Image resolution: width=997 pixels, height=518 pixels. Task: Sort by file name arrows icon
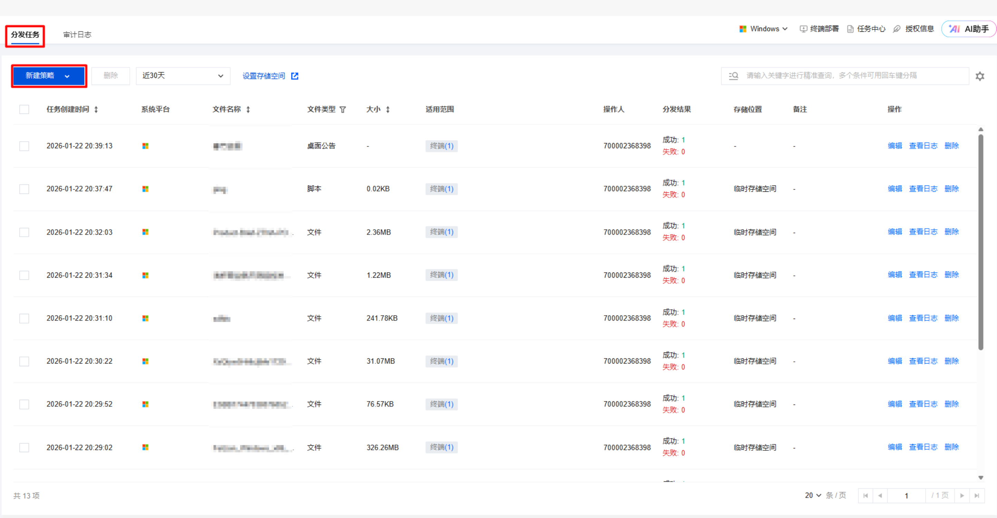[248, 110]
